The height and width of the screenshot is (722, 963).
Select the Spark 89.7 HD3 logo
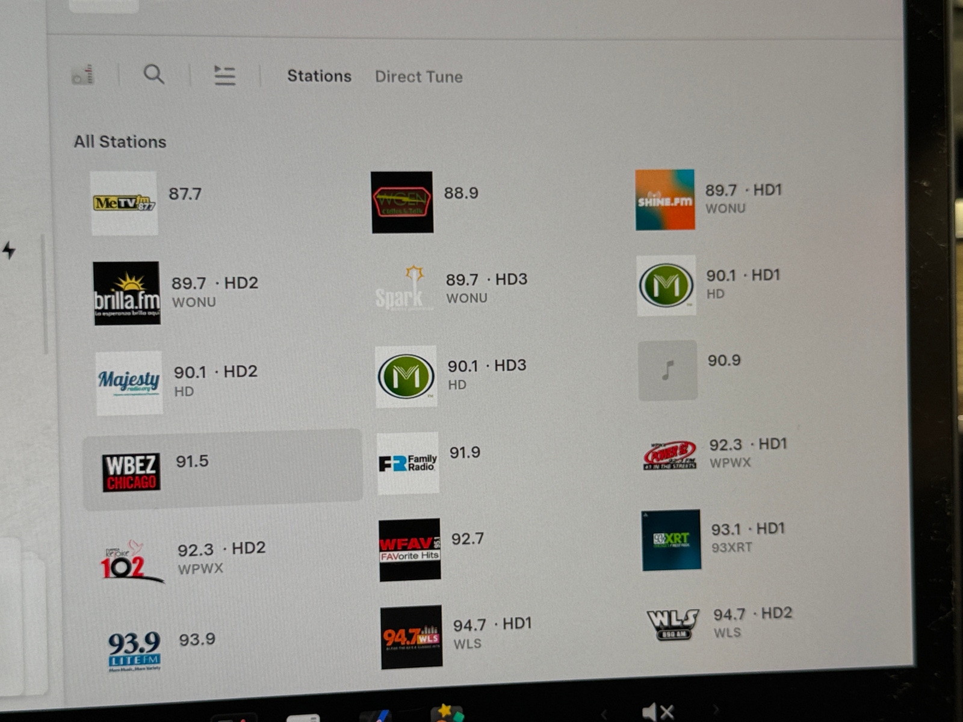404,288
